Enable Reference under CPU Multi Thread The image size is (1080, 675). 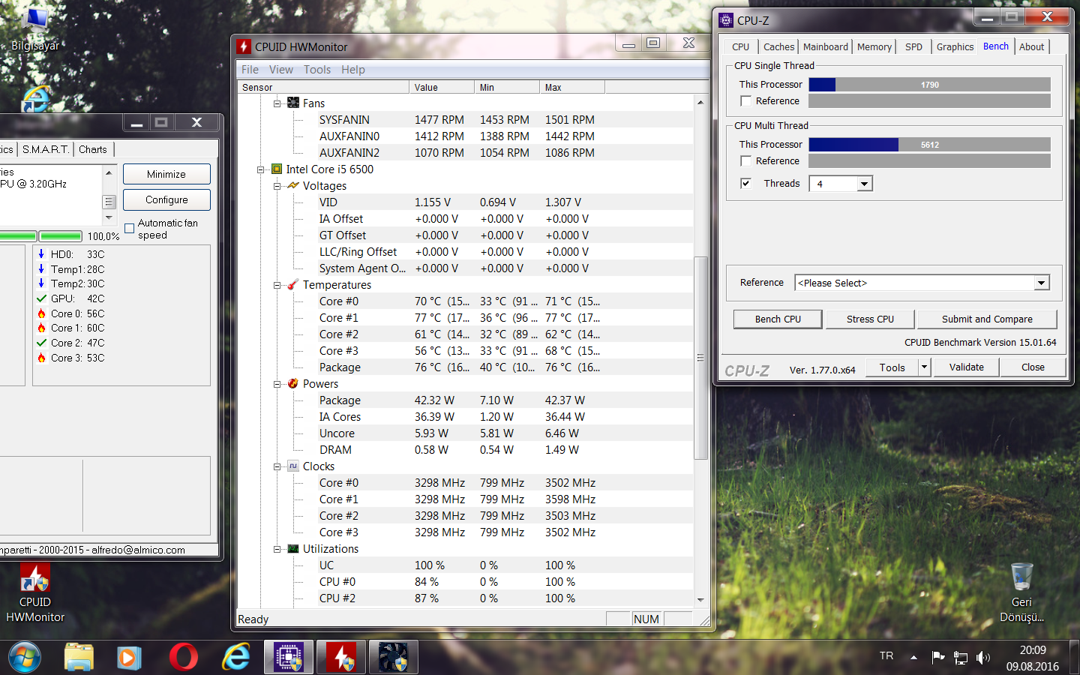click(x=745, y=160)
